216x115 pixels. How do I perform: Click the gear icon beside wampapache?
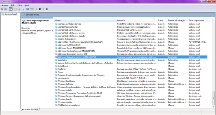56,78
